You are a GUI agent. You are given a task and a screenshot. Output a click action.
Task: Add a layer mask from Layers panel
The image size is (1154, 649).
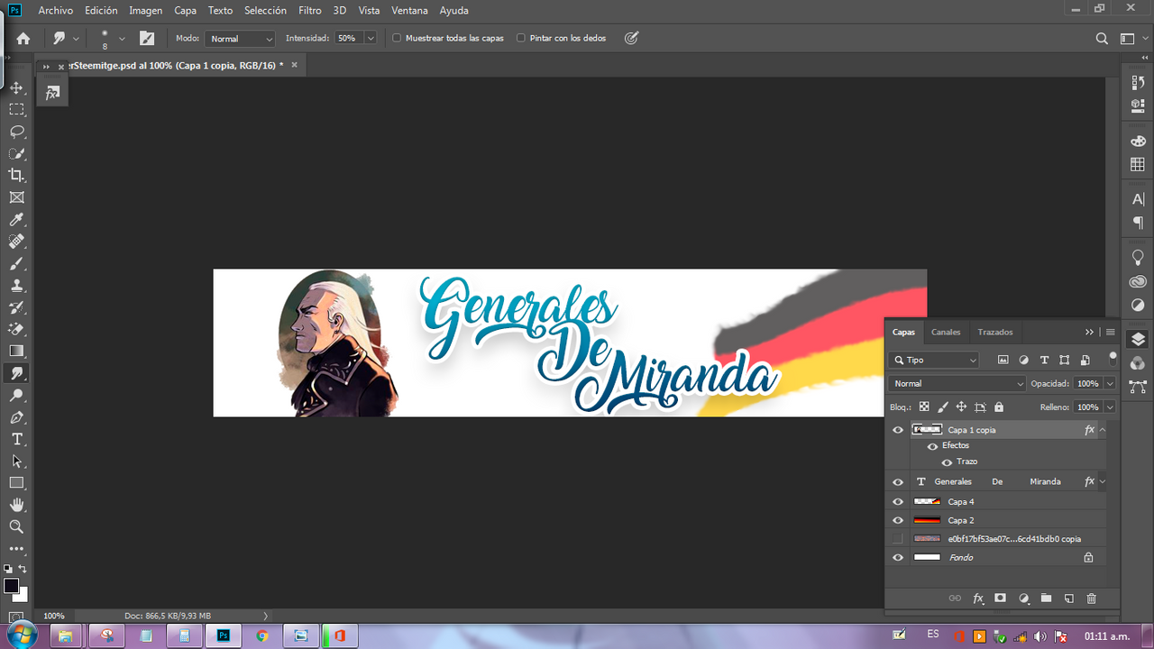click(x=1000, y=599)
